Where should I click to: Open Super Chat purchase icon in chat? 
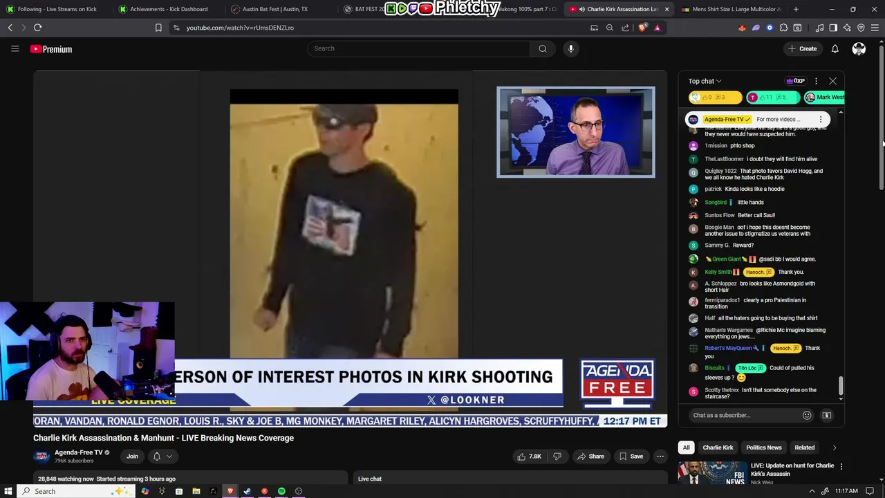[x=826, y=415]
